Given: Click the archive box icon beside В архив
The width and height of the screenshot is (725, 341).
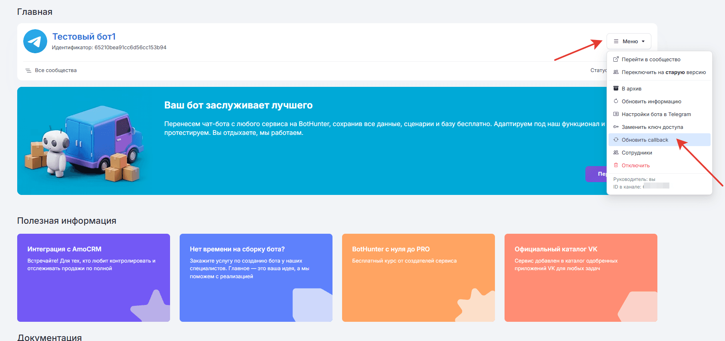Looking at the screenshot, I should click(x=616, y=88).
